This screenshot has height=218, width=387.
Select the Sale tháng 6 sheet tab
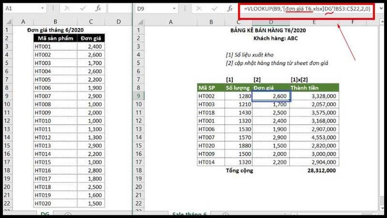pyautogui.click(x=189, y=214)
